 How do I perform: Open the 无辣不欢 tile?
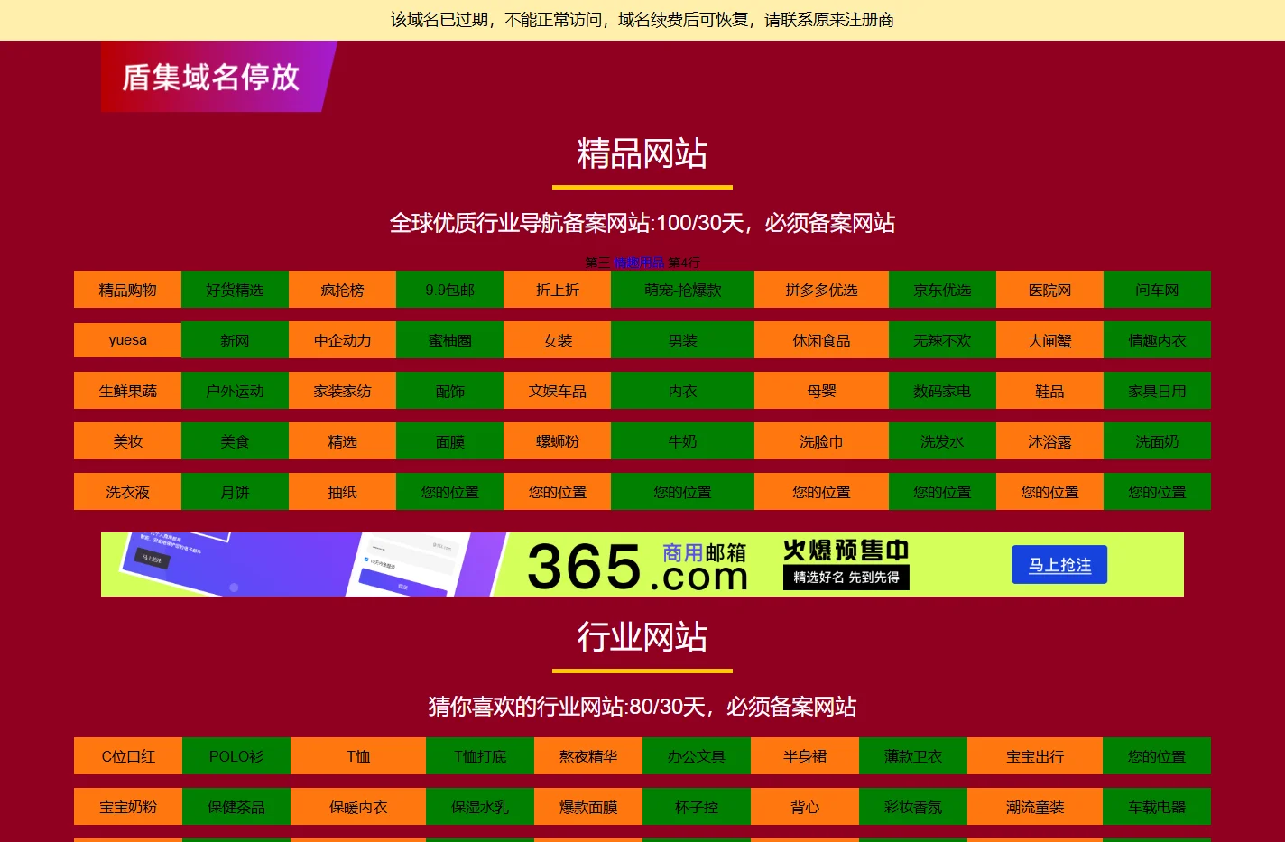942,340
